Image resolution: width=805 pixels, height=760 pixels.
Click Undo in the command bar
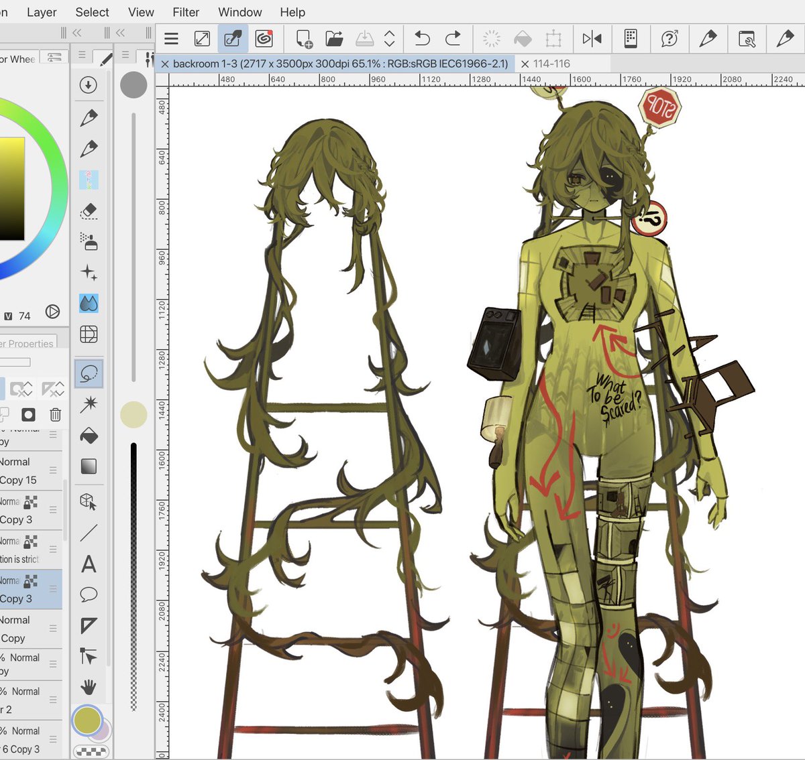pyautogui.click(x=422, y=38)
